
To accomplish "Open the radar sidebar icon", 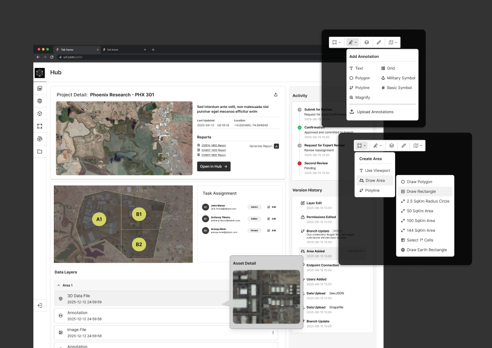I will click(40, 139).
